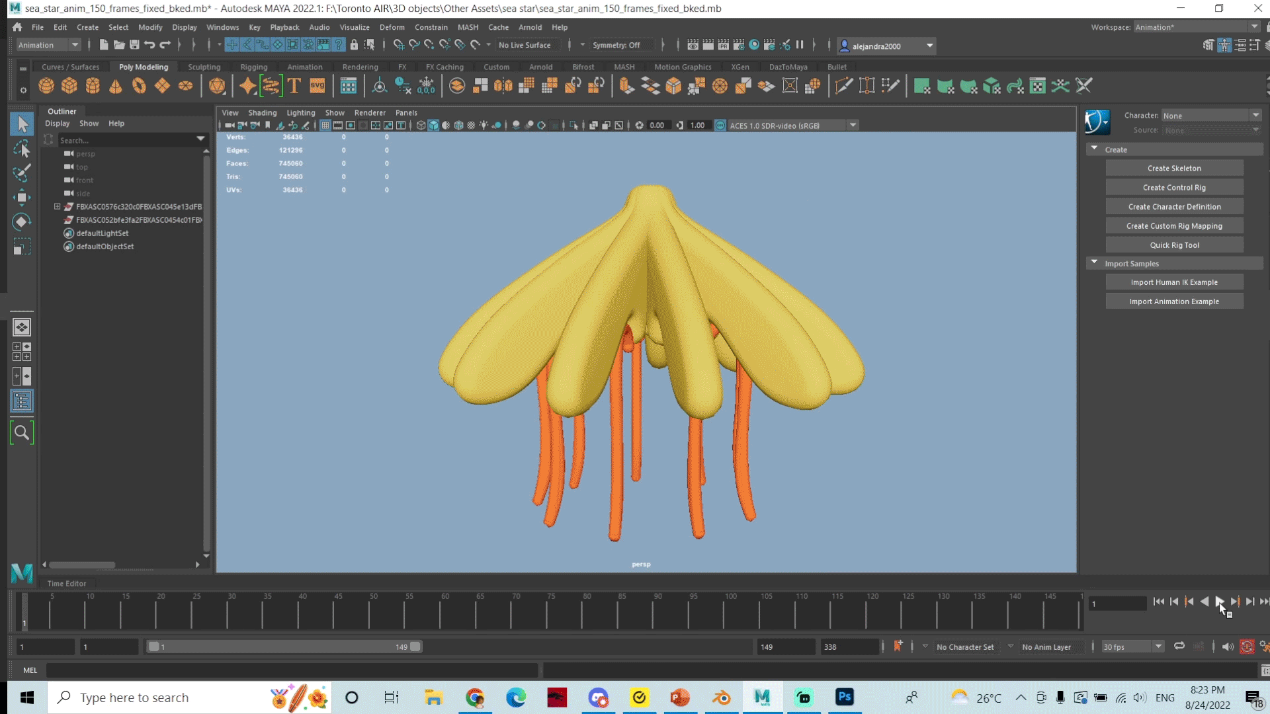The height and width of the screenshot is (714, 1270).
Task: Collapse the Import Samples section
Action: [1095, 262]
